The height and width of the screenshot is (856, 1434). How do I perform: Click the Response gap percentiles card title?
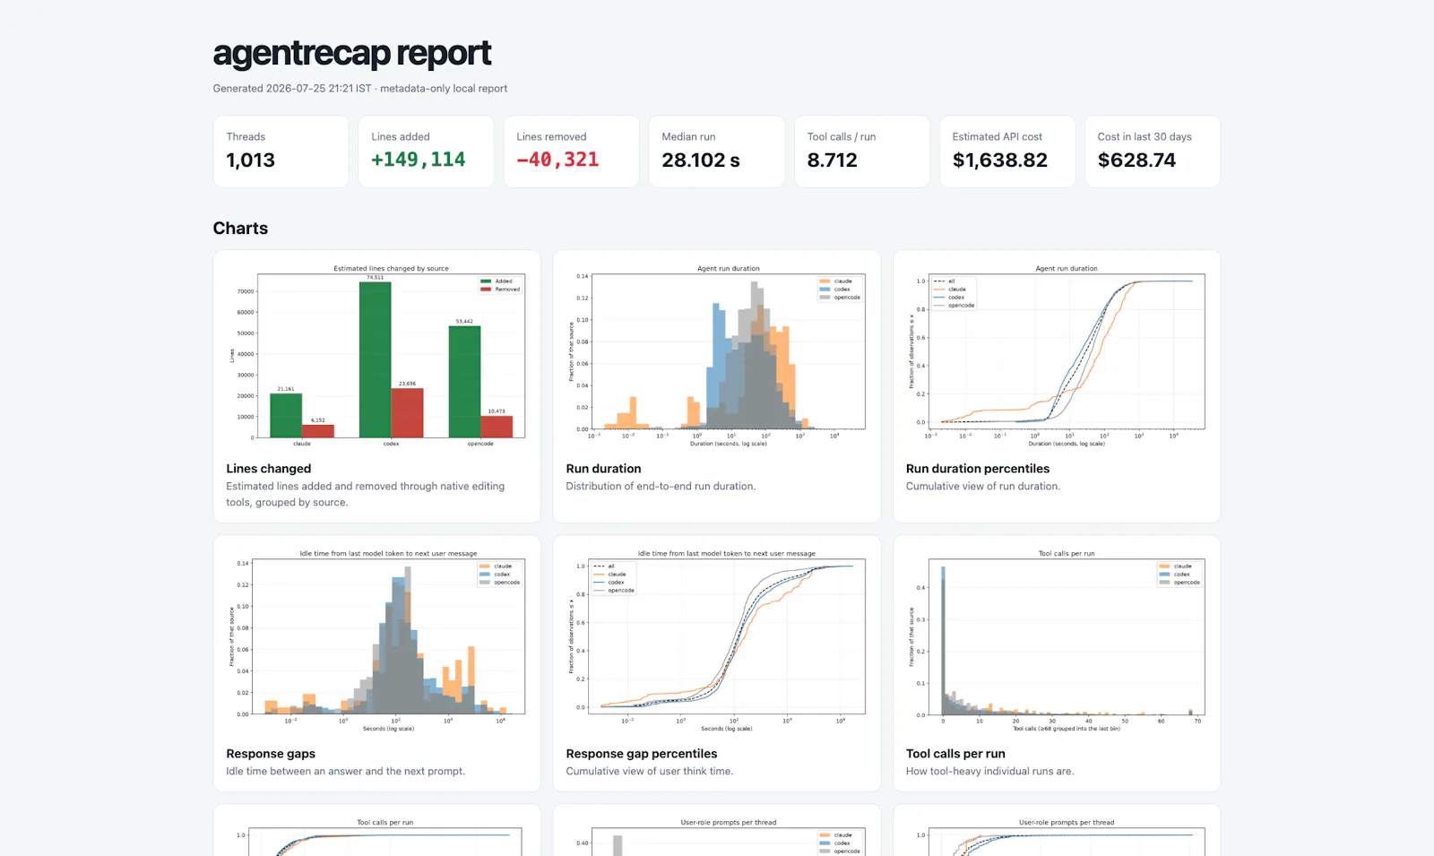point(642,754)
